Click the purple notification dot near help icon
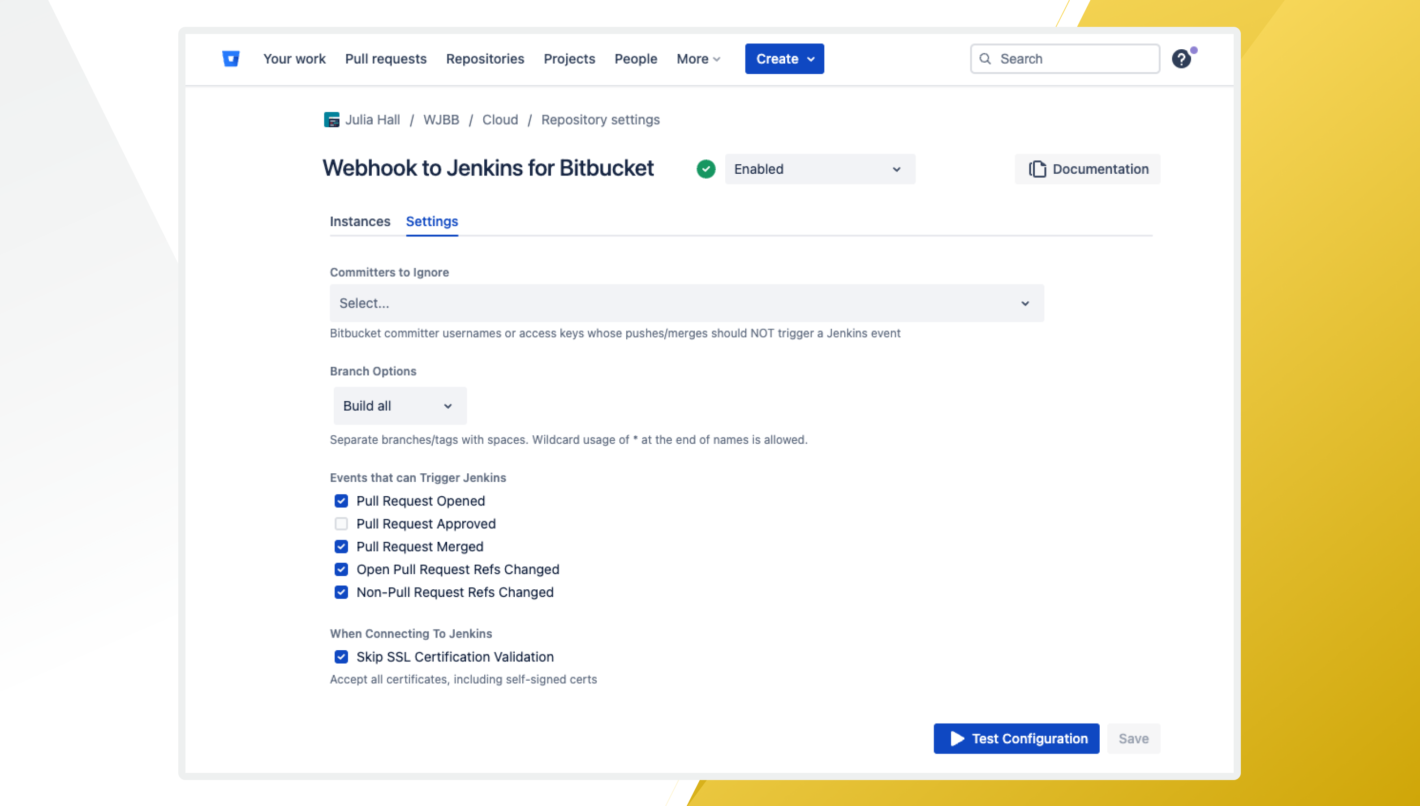 point(1194,50)
